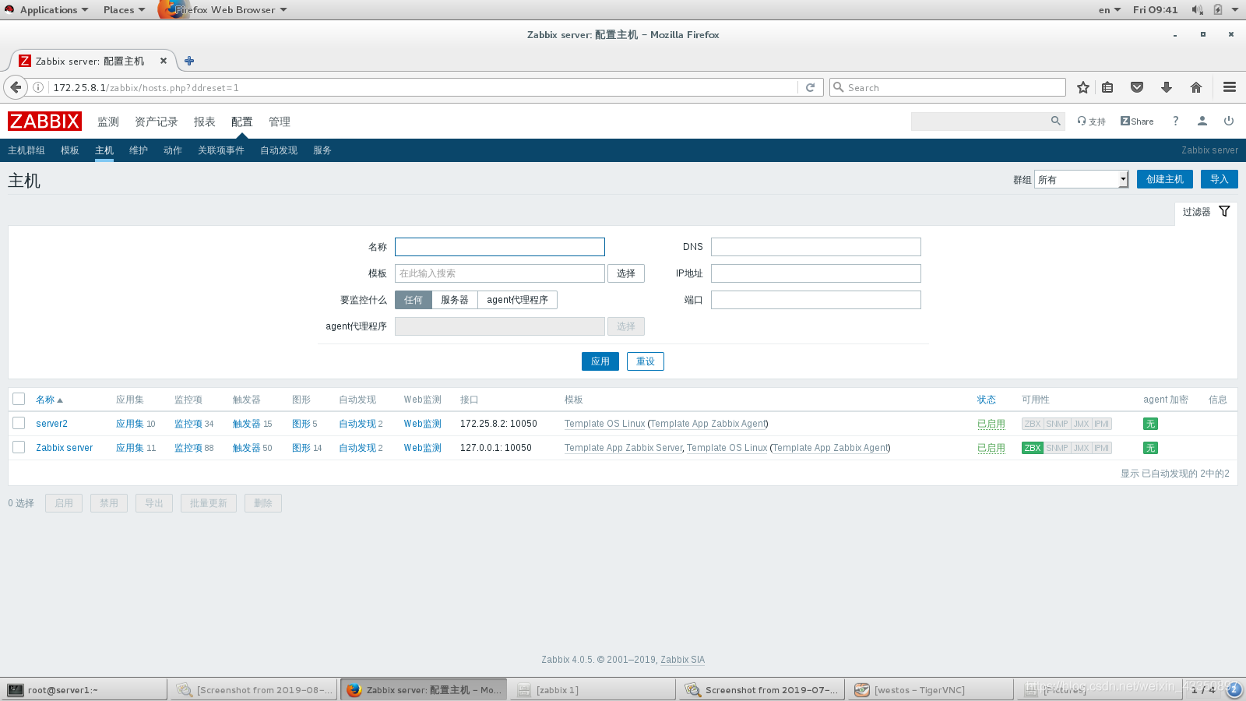Screen dimensions: 1246x701
Task: Select '服务器' monitoring option
Action: click(455, 300)
